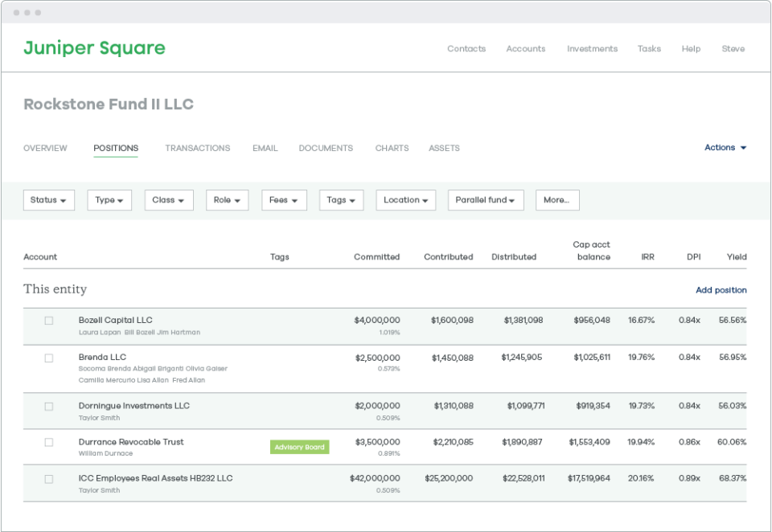Screen dimensions: 772x532
Task: Check the Bozell Capital LLC checkbox
Action: coord(49,321)
